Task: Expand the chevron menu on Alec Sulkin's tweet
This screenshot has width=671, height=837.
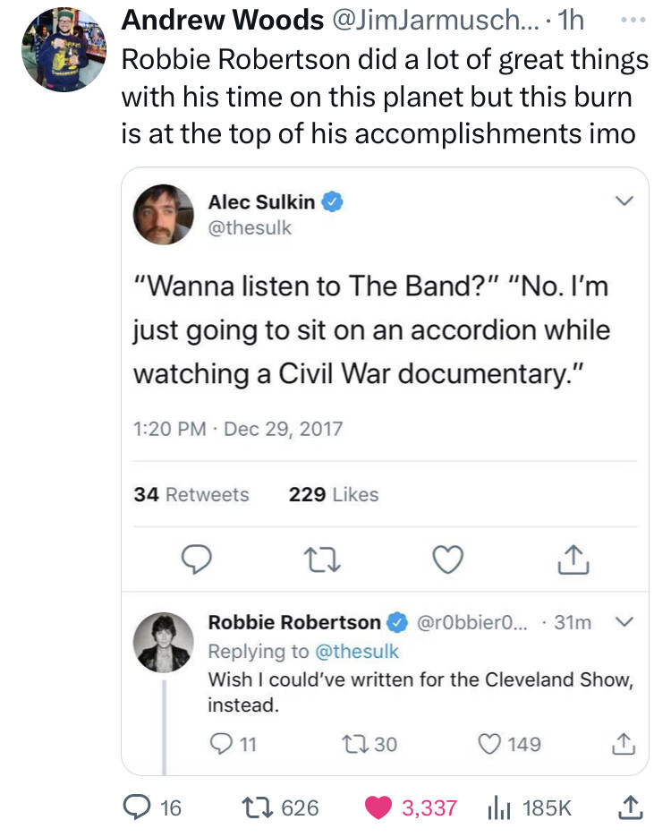Action: coord(624,201)
